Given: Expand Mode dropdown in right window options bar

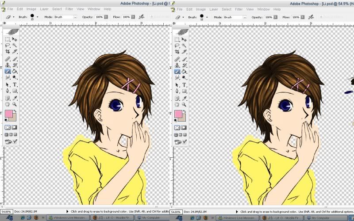Looking at the screenshot, I should click(245, 17).
